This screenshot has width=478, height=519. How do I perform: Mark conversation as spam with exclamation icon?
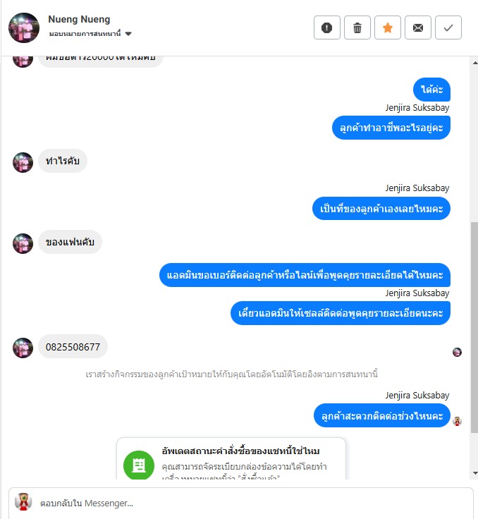pos(326,28)
